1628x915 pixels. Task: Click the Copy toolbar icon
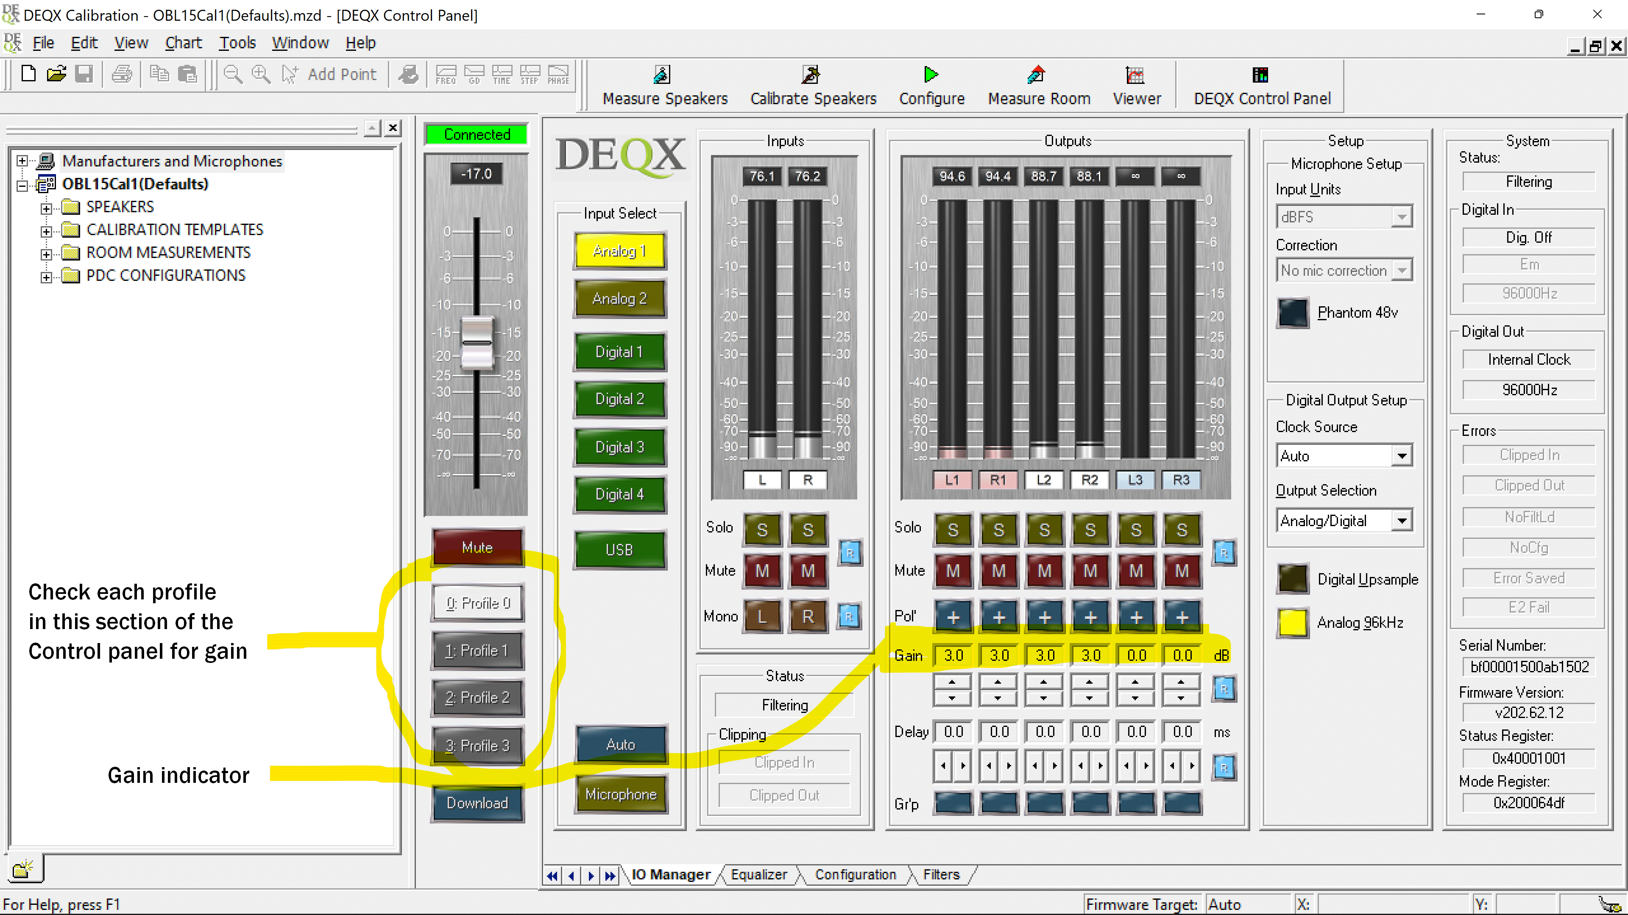point(159,74)
